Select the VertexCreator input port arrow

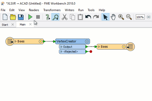pos(54,41)
